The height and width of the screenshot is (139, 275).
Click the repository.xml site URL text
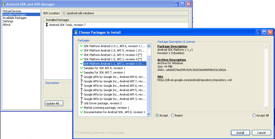click(x=194, y=80)
